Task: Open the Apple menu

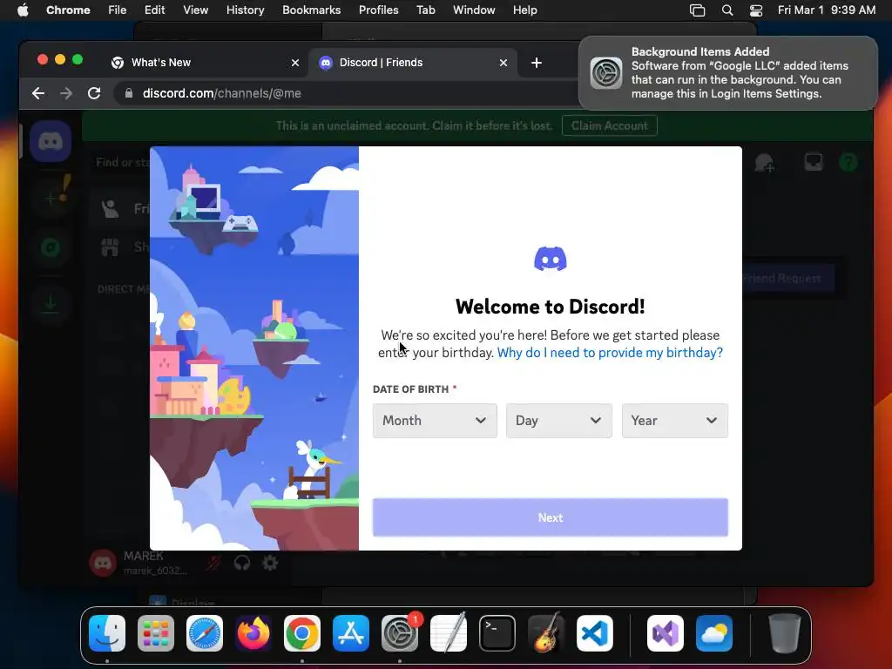Action: 23,10
